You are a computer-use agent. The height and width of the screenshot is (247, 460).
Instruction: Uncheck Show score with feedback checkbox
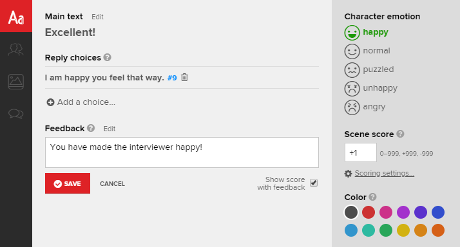pyautogui.click(x=314, y=183)
